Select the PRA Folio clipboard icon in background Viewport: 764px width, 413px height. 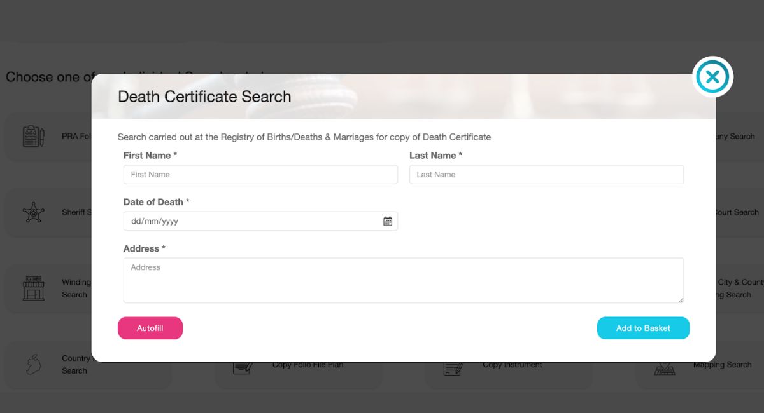click(34, 136)
